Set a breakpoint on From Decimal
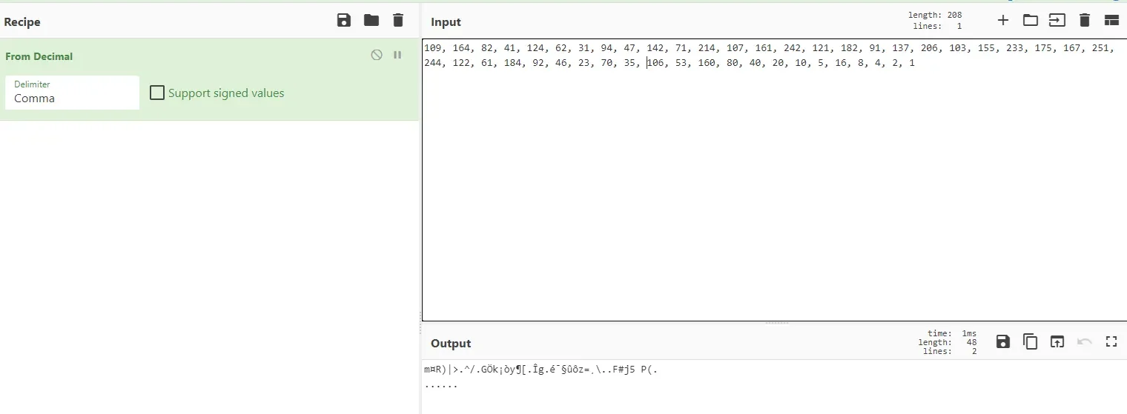The image size is (1127, 414). pos(397,55)
